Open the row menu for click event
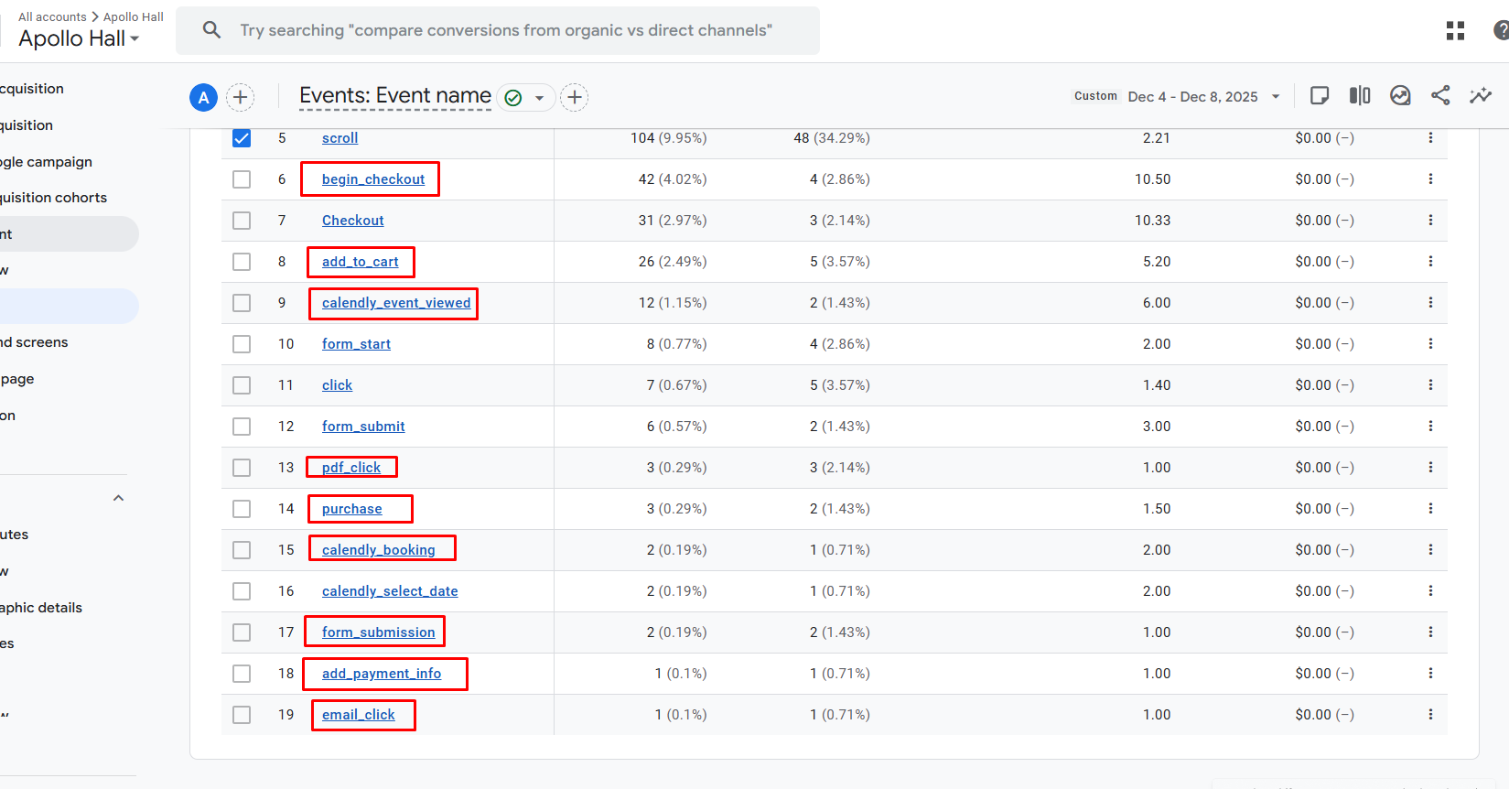The height and width of the screenshot is (789, 1509). point(1430,385)
